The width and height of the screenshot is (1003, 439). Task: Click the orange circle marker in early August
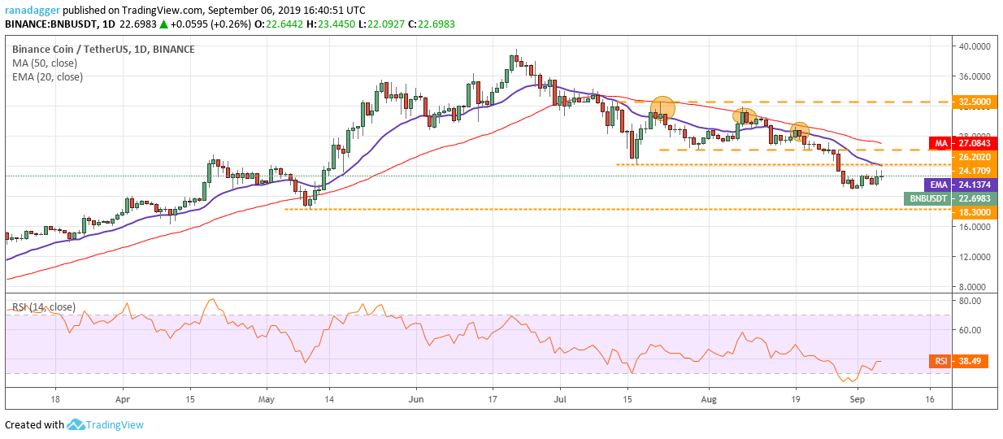[745, 116]
